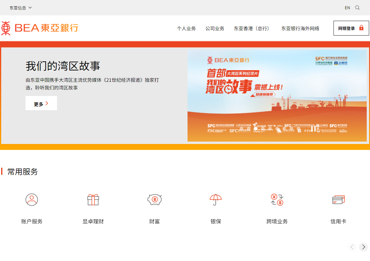Click the 信用卡 credit card icon
The width and height of the screenshot is (370, 261).
click(x=338, y=200)
